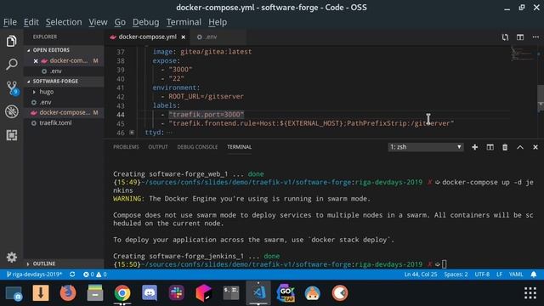Split the editor to the right
544x306 pixels.
[x=520, y=37]
